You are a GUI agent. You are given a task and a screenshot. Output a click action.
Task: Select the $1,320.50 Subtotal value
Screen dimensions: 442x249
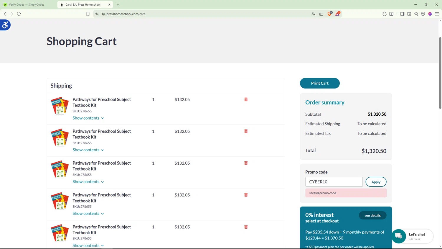[377, 114]
